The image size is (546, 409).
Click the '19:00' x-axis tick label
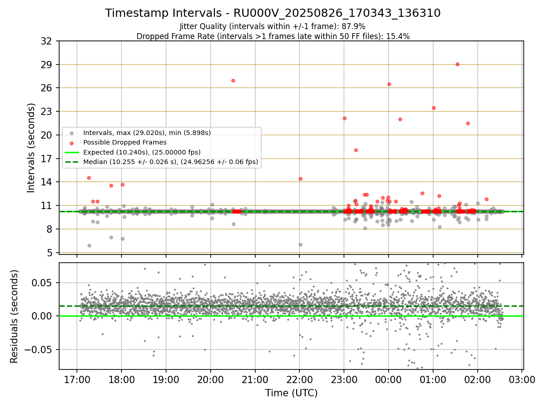166,379
